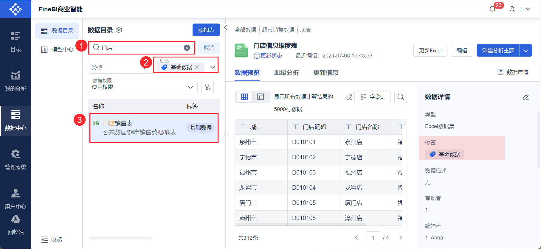
Task: Click the 编辑 button
Action: click(x=462, y=50)
